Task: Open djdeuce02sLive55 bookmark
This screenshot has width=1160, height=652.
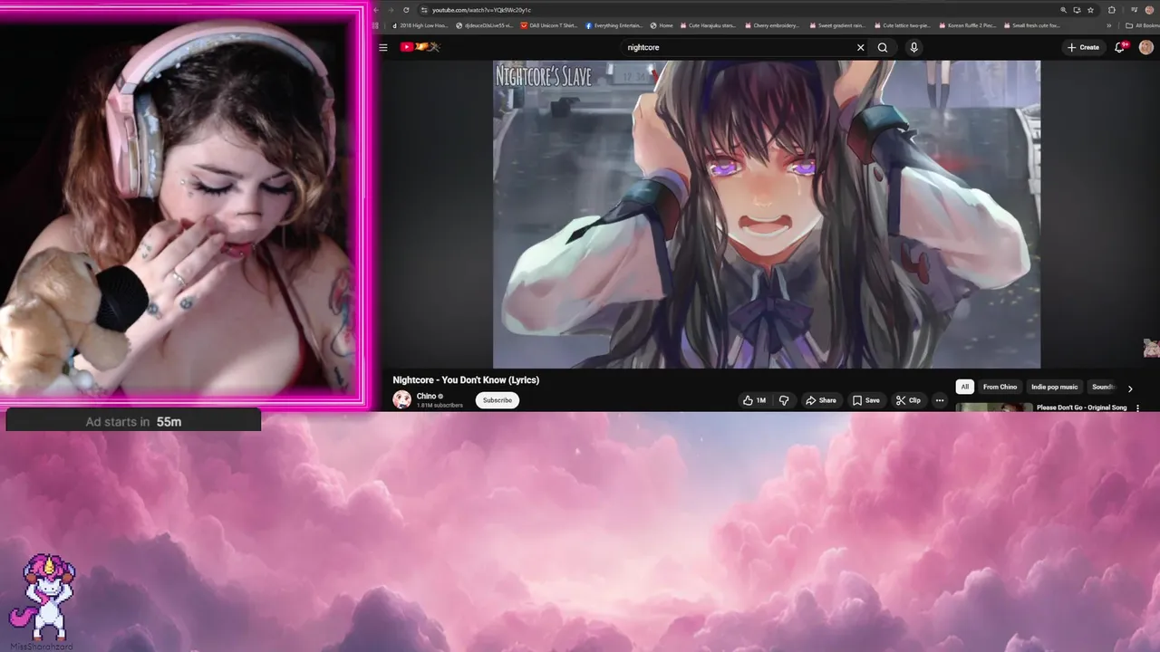Action: pyautogui.click(x=486, y=25)
